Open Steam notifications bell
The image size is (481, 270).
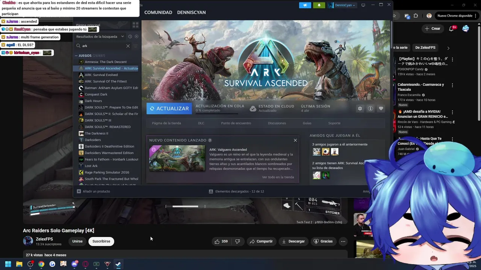(x=319, y=5)
